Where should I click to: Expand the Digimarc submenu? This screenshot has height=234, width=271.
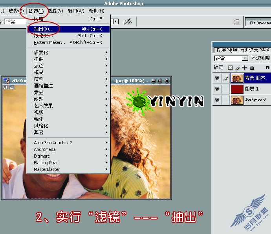[68, 156]
